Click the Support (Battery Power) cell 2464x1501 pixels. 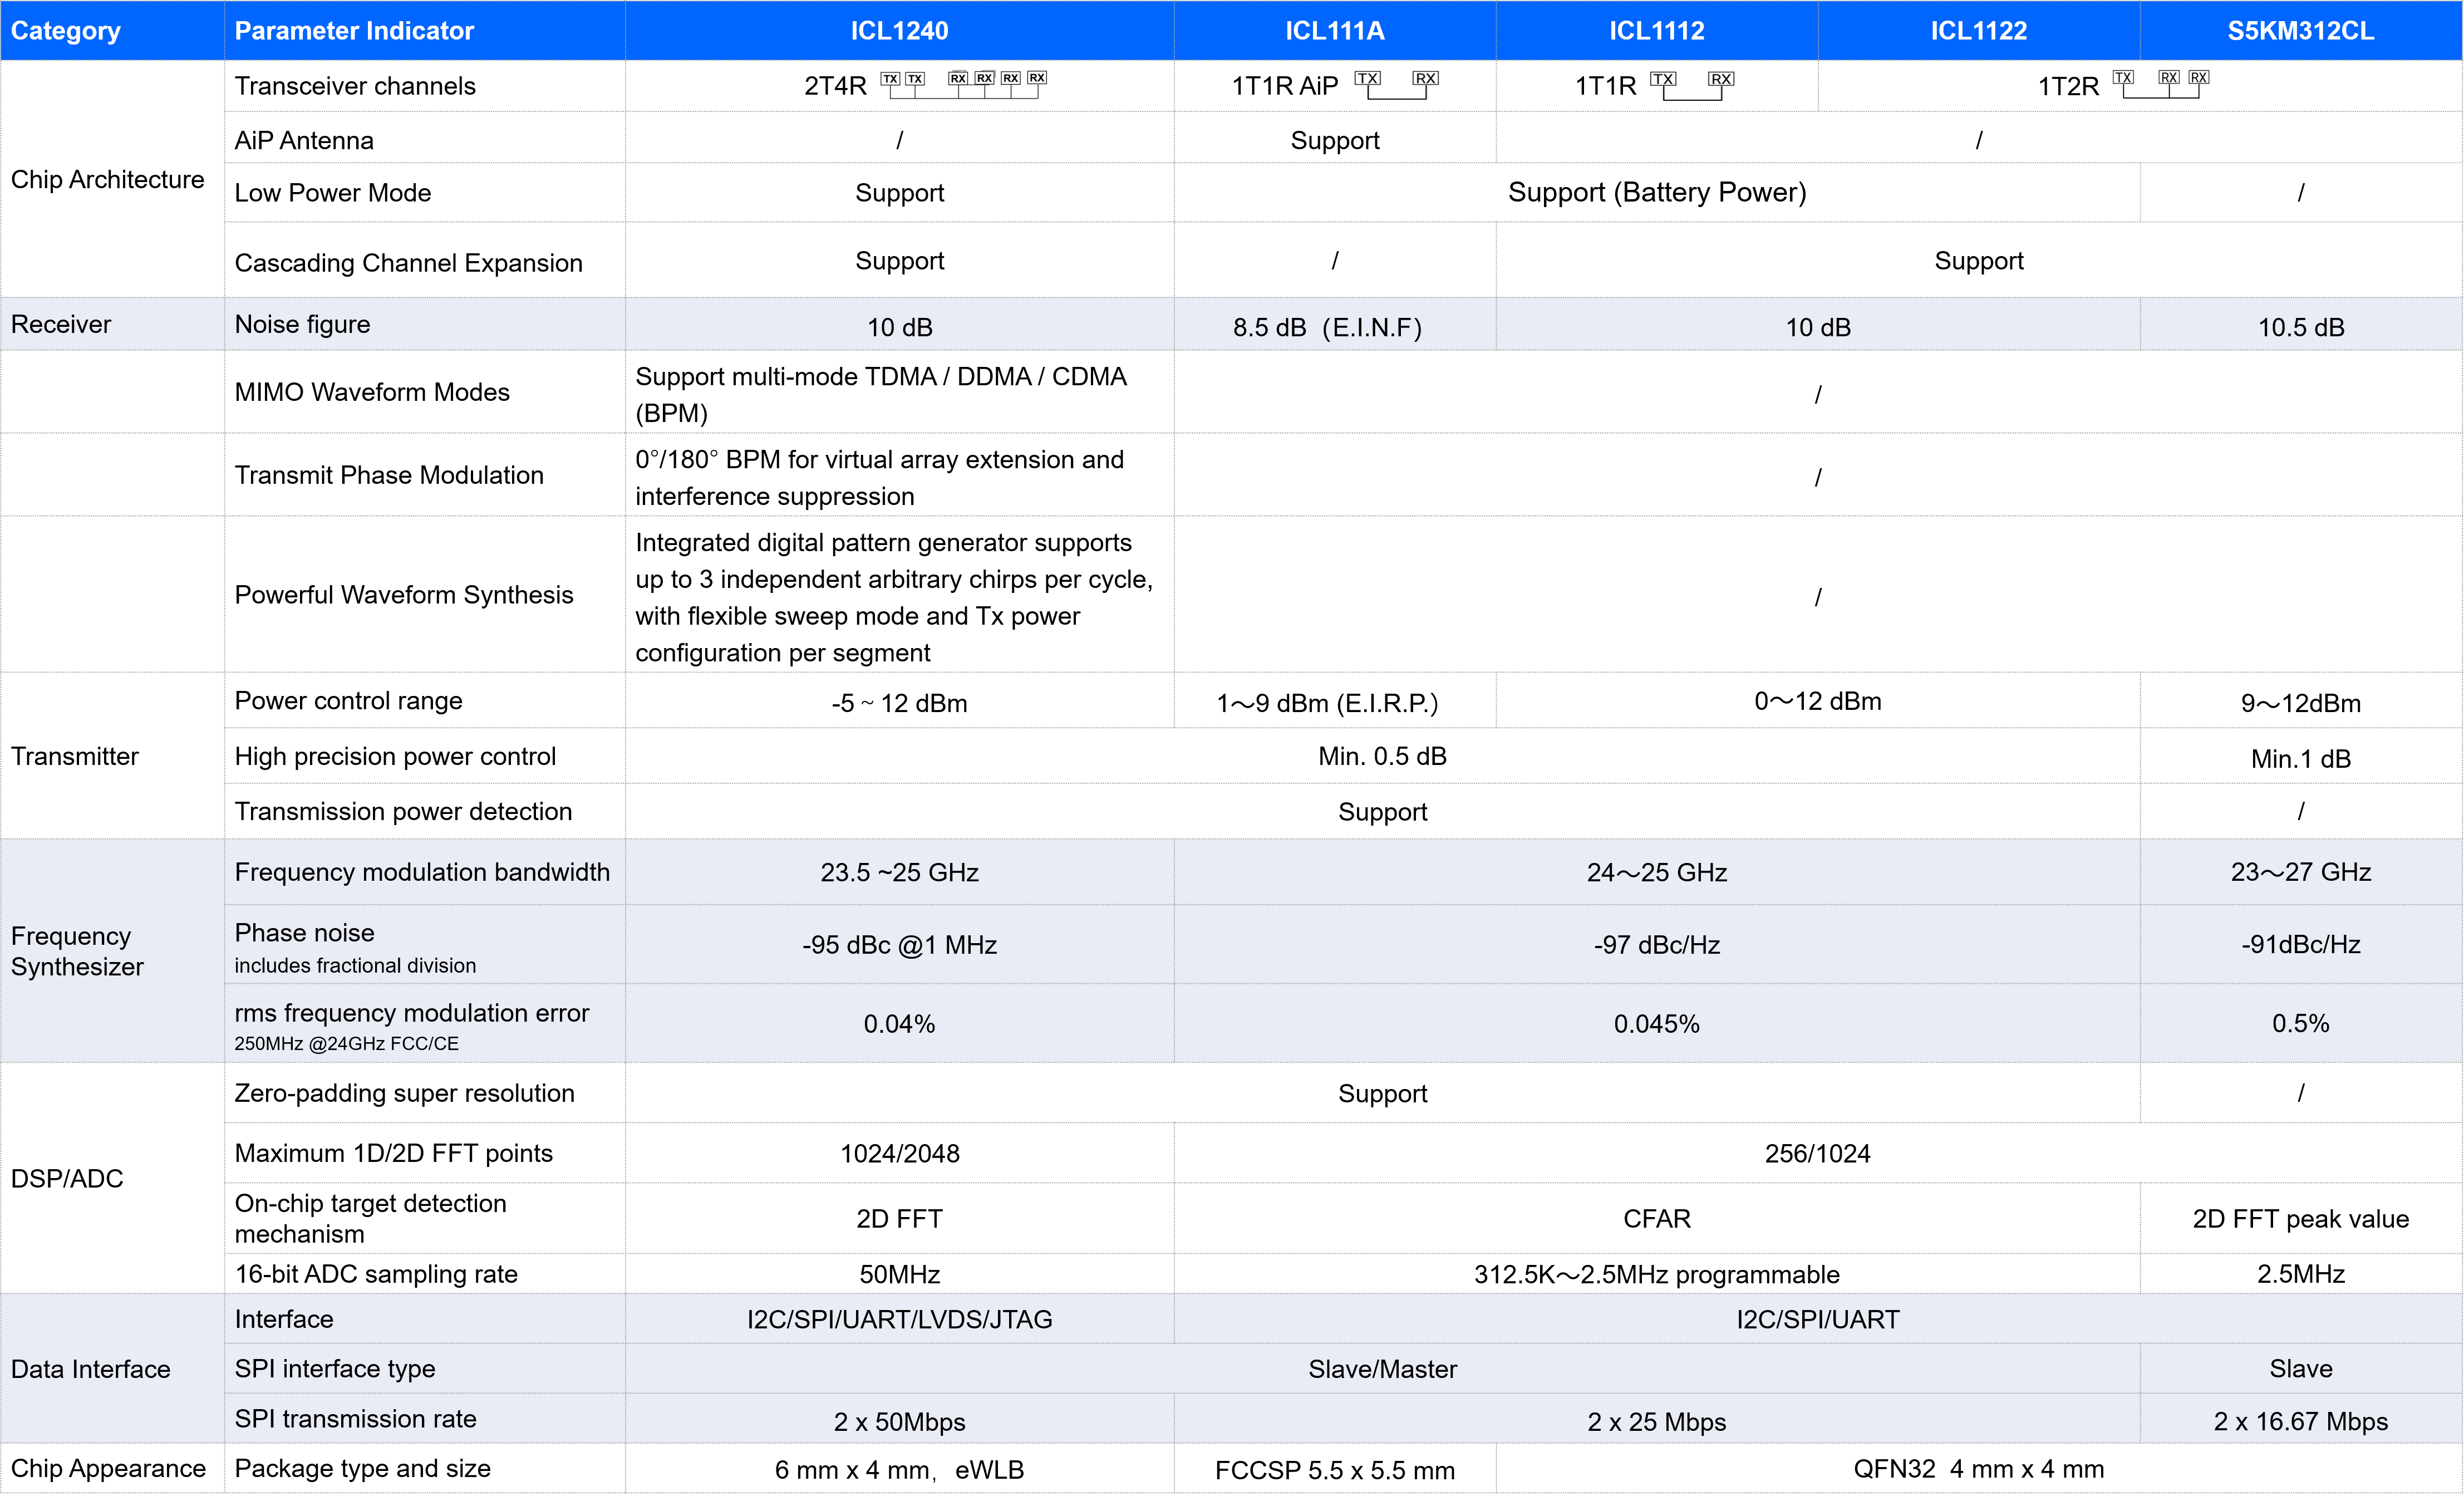pos(1657,192)
